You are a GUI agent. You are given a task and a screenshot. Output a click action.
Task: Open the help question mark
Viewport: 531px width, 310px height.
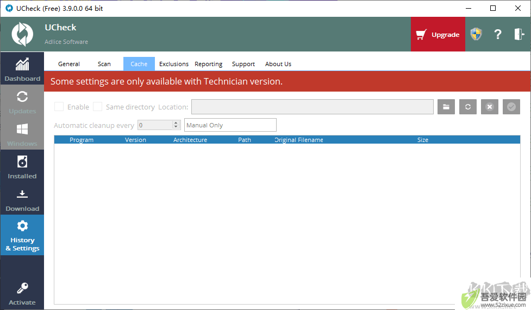coord(497,35)
